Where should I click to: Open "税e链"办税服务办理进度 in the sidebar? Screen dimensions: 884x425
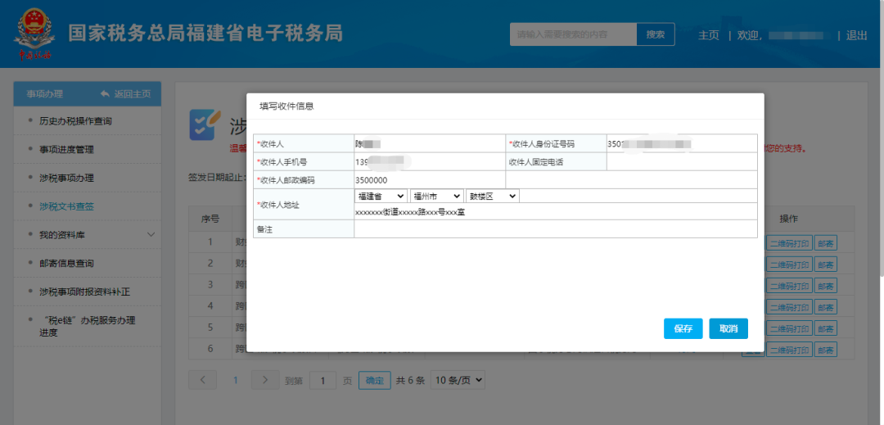(x=88, y=327)
